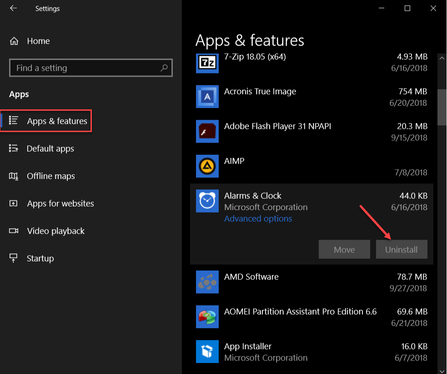Click scrollbar up arrow in app list
447x374 pixels.
442,58
